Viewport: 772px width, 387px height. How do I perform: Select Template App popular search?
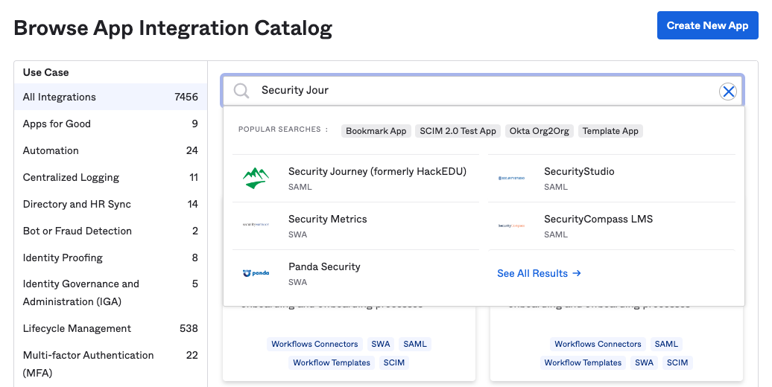tap(610, 131)
